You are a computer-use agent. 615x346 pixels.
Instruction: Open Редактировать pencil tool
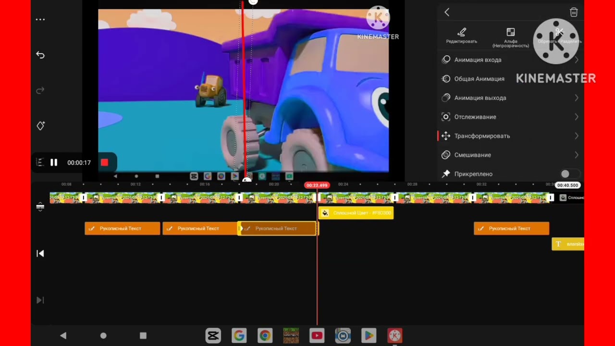coord(462,36)
